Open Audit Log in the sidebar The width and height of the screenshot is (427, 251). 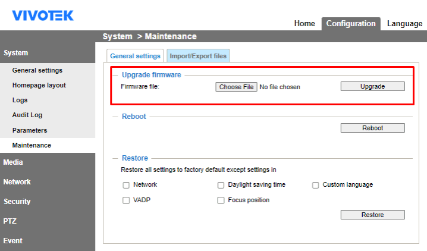27,115
